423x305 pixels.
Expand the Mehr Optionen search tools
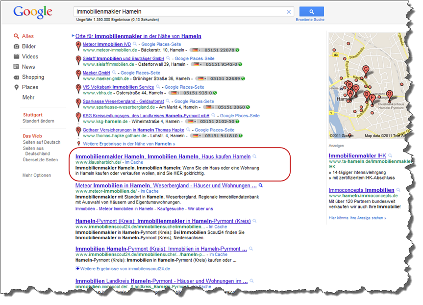pos(37,175)
